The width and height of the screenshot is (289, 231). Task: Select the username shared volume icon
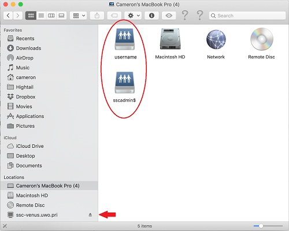coord(125,39)
